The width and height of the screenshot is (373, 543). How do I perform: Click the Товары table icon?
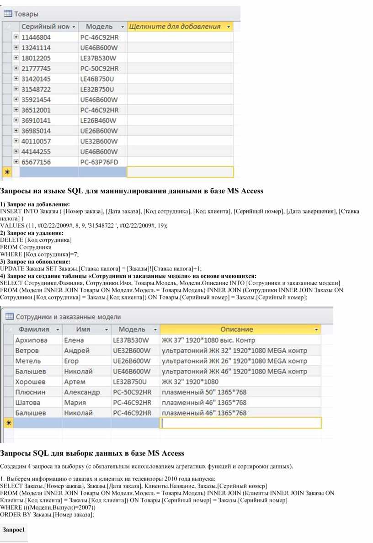tap(8, 14)
